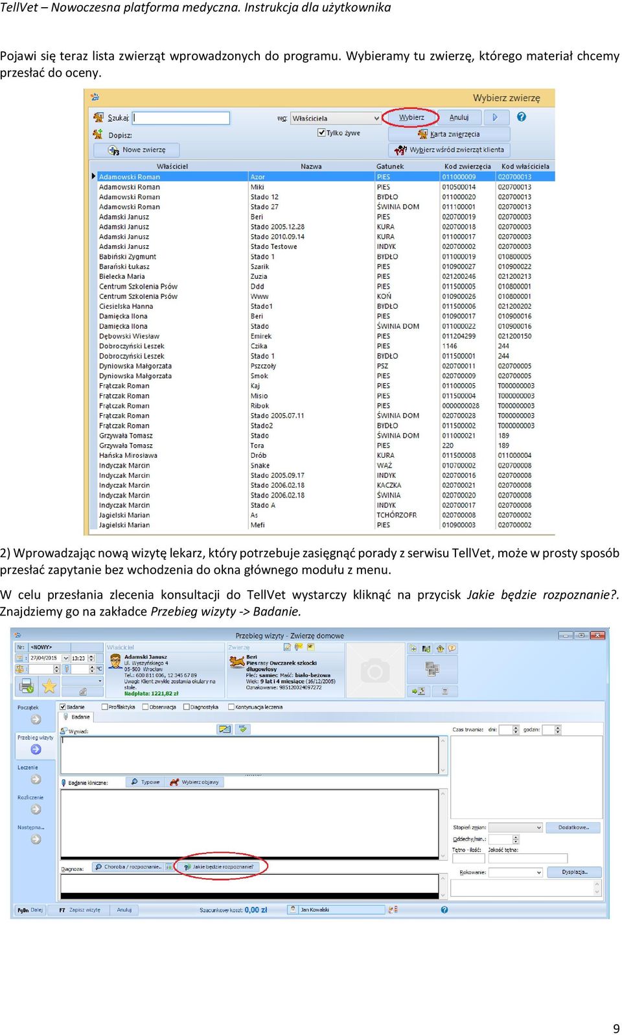Click Dalej in the bottom bar
The height and width of the screenshot is (1035, 622).
pos(30,910)
